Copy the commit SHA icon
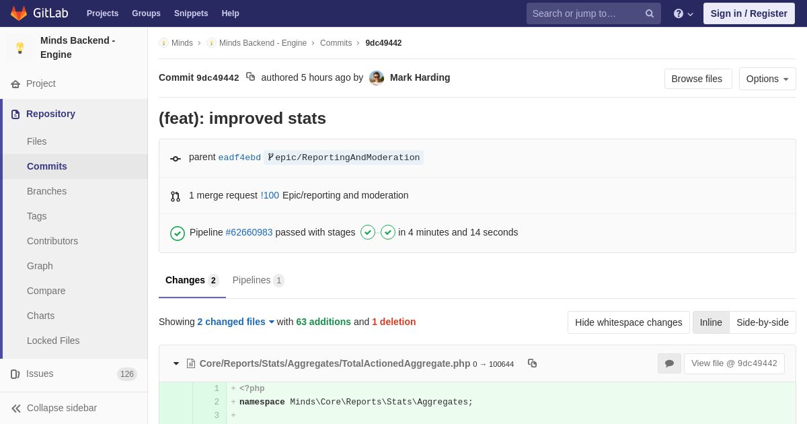807x424 pixels. 250,77
